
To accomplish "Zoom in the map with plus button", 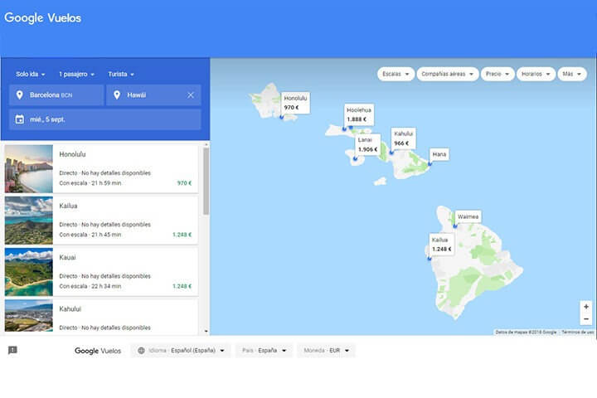I will (x=586, y=307).
